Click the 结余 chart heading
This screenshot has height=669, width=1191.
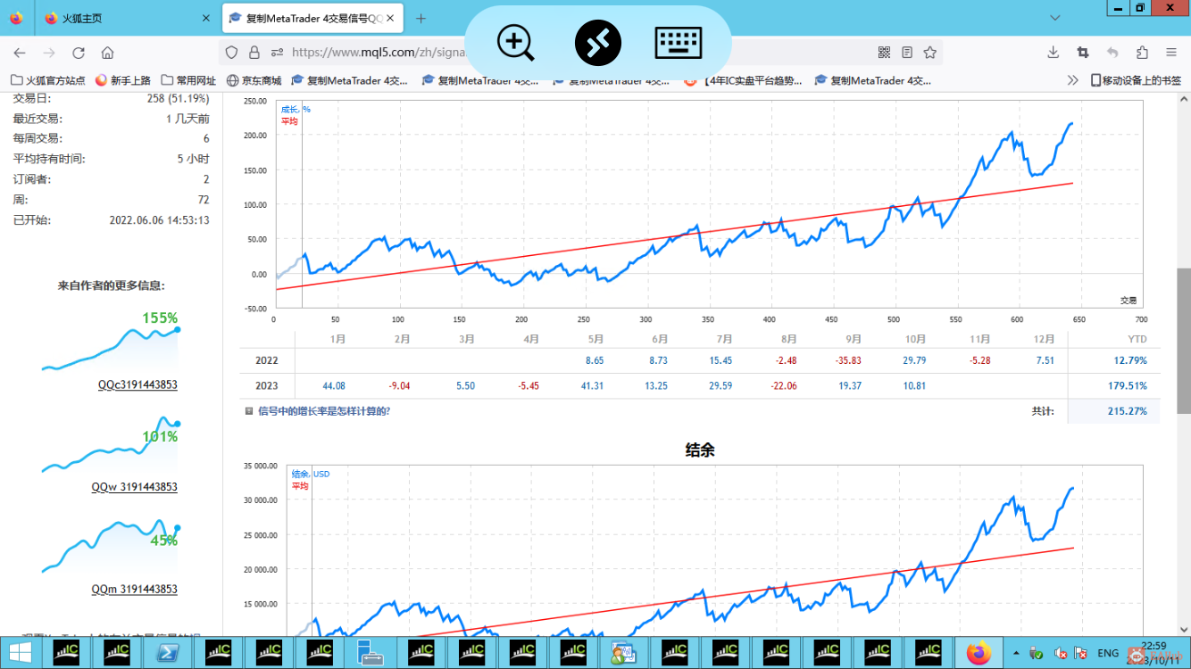coord(700,450)
